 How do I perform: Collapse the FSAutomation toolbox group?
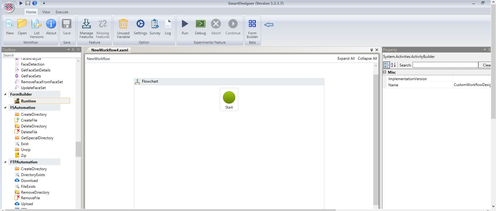[5, 108]
